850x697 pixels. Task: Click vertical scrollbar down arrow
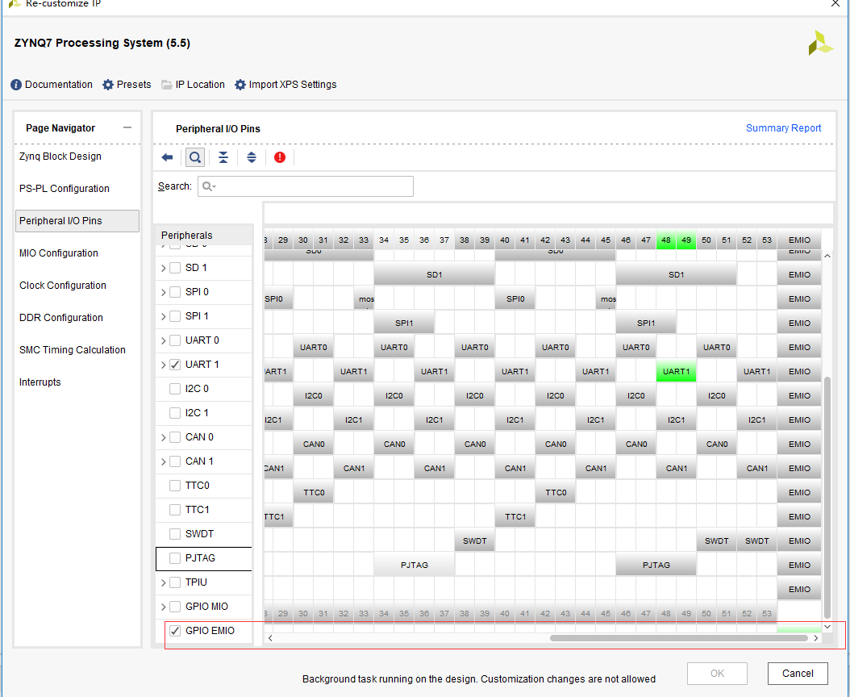point(827,627)
